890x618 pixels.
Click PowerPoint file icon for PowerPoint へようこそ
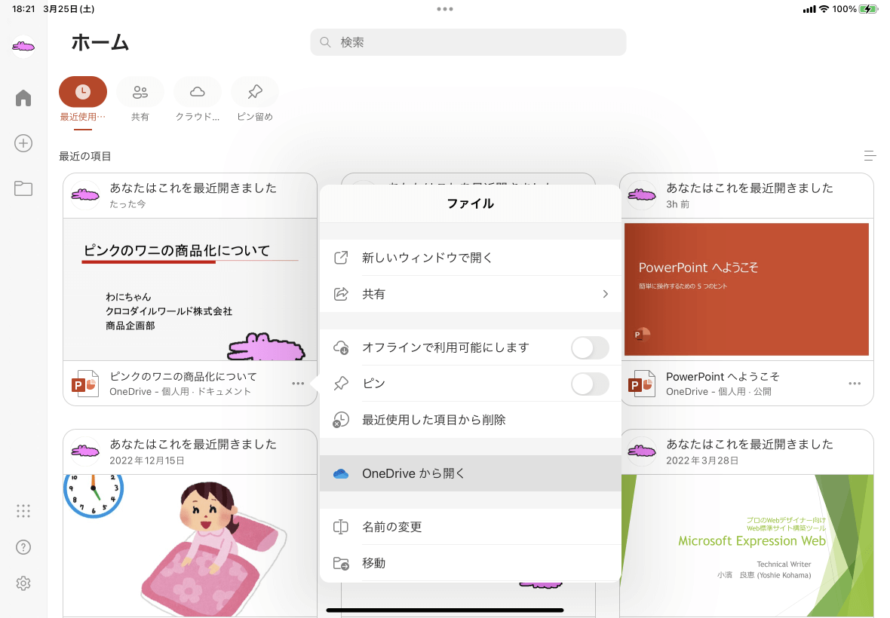click(x=641, y=384)
